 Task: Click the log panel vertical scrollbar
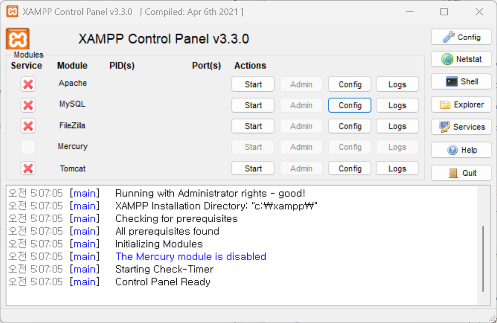pos(483,258)
